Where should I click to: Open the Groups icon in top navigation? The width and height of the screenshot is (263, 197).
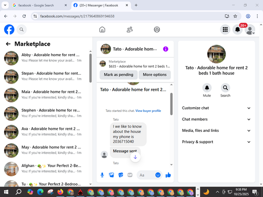coord(157,29)
